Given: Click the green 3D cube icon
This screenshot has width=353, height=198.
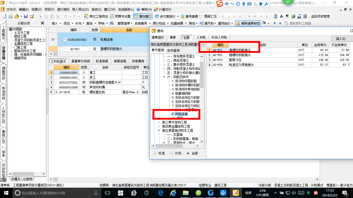Looking at the screenshot, I should coord(293,16).
